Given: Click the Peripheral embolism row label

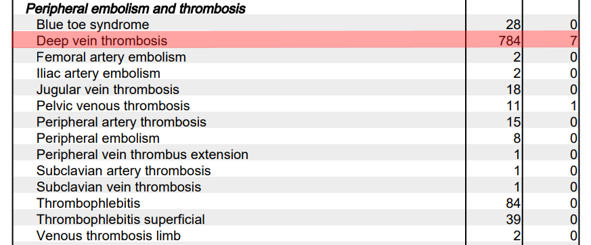Looking at the screenshot, I should [98, 138].
